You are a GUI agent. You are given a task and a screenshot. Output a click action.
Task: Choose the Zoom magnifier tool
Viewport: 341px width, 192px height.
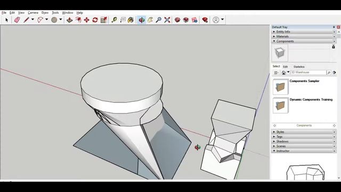point(159,20)
